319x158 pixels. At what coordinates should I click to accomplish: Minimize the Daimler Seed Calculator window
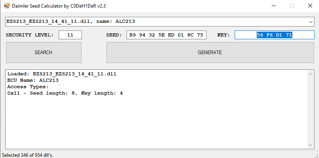[274, 6]
